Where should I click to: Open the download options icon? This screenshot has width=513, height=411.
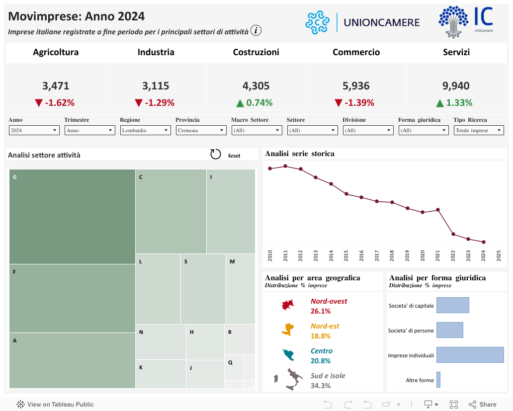(430, 404)
